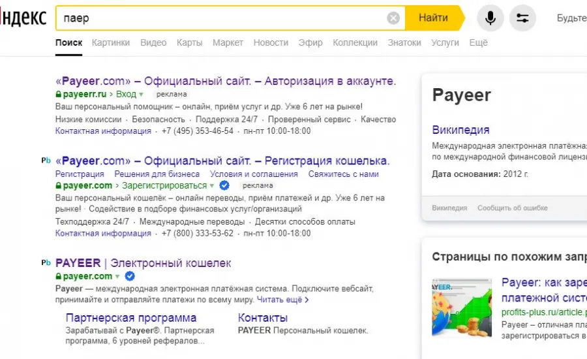Go to the Новости tab
Viewport: 587px width, 359px height.
(x=271, y=42)
